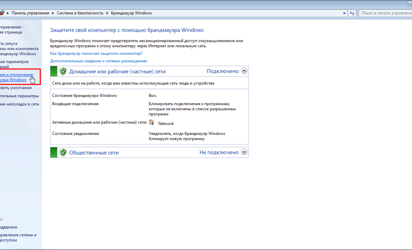Open restore defaults sidebar link
Image resolution: width=412 pixels, height=250 pixels.
16,88
